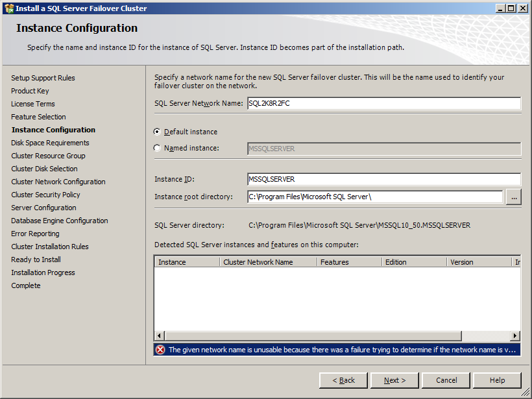Open the Product Key step
The width and height of the screenshot is (532, 399).
[x=30, y=91]
